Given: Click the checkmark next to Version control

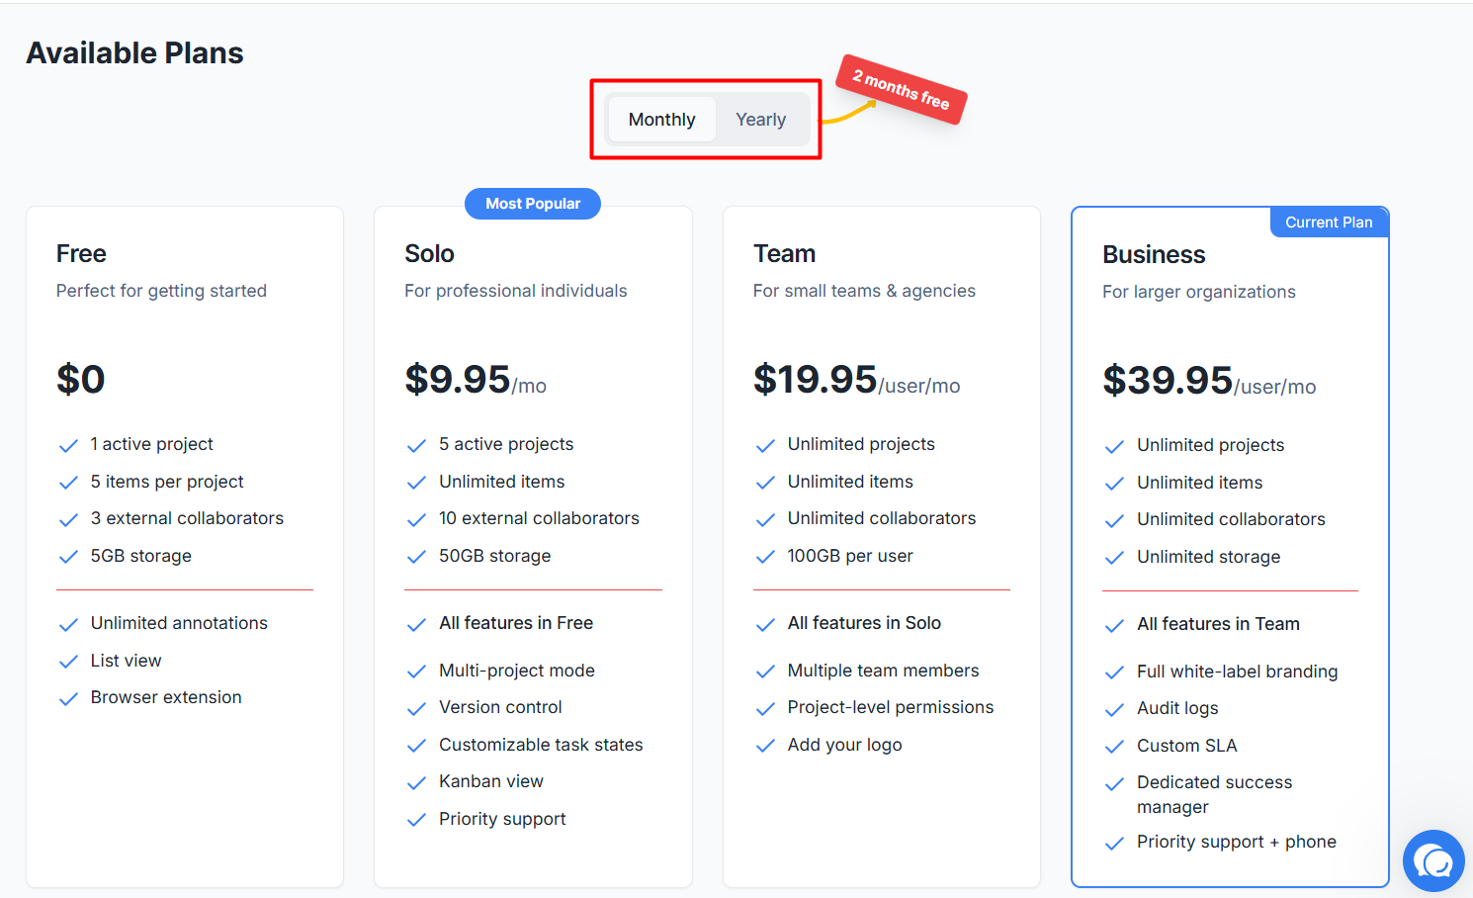Looking at the screenshot, I should pyautogui.click(x=416, y=709).
